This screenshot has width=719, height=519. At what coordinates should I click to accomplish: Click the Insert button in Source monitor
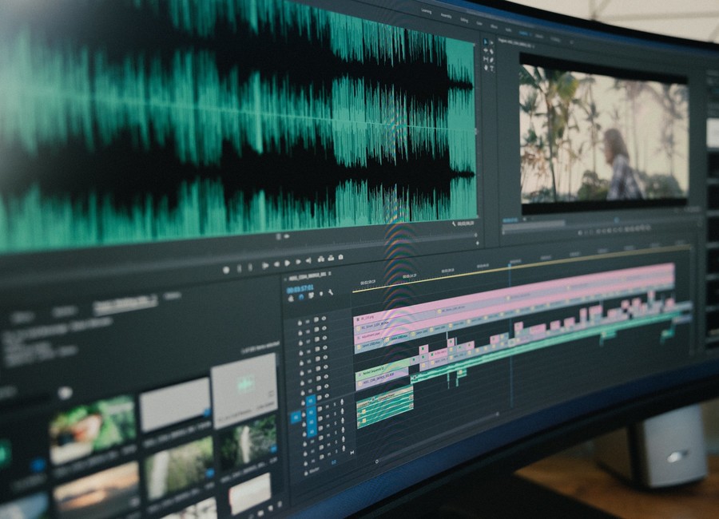(321, 259)
